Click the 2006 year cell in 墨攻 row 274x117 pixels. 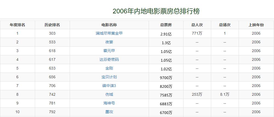pyautogui.click(x=256, y=112)
